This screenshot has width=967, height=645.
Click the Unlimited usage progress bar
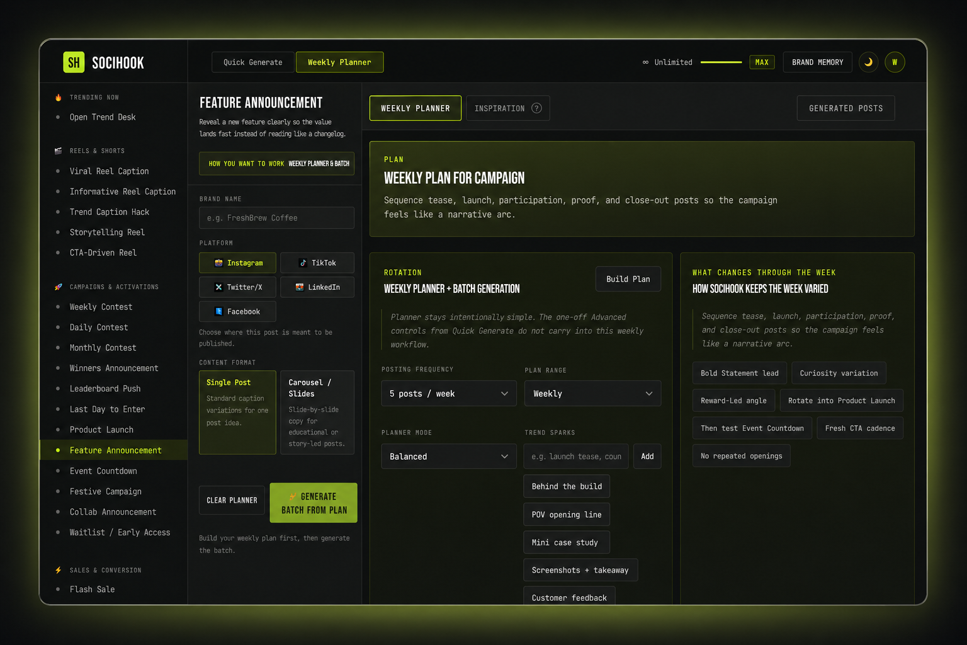721,62
